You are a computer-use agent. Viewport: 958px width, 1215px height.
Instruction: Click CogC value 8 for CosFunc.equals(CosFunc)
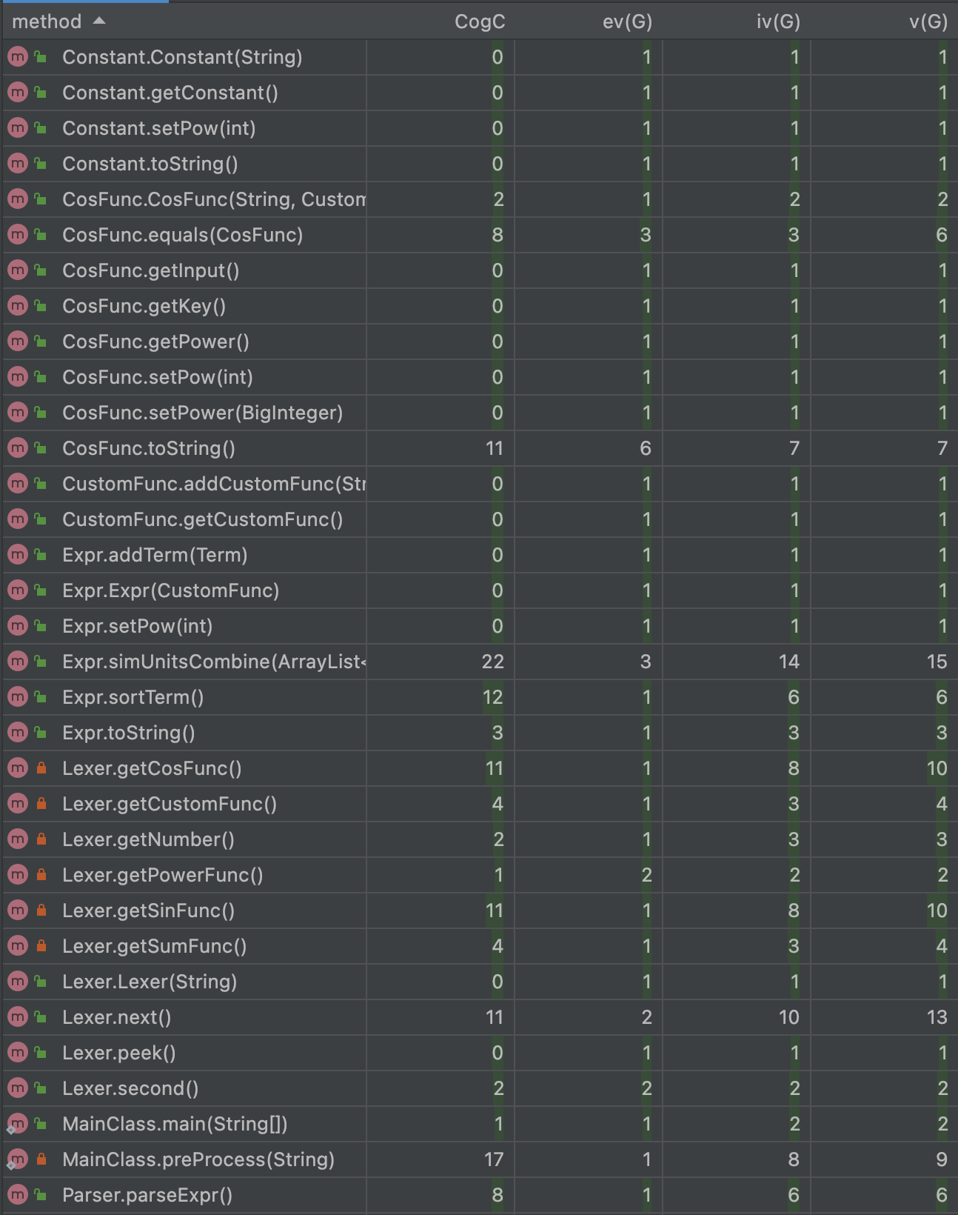498,235
